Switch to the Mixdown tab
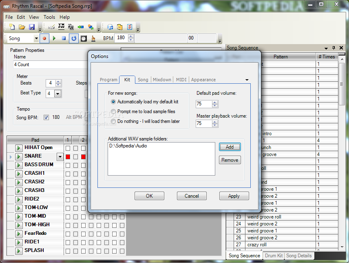The width and height of the screenshot is (349, 263). coord(162,80)
